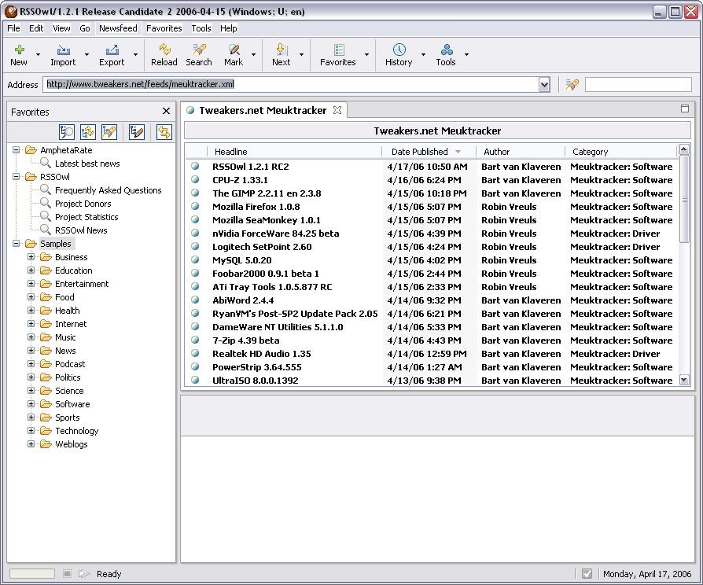Click the New feed toolbar icon
The image size is (703, 585).
click(x=19, y=50)
